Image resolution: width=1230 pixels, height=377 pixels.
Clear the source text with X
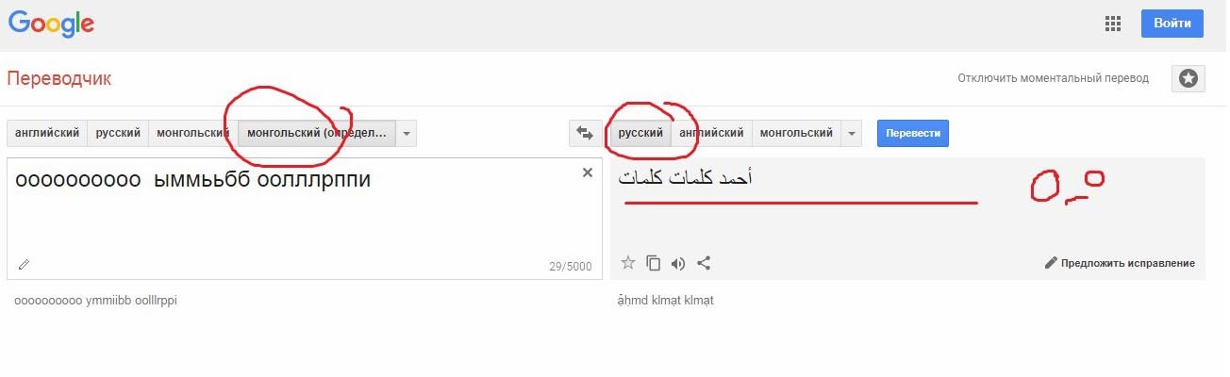coord(588,172)
